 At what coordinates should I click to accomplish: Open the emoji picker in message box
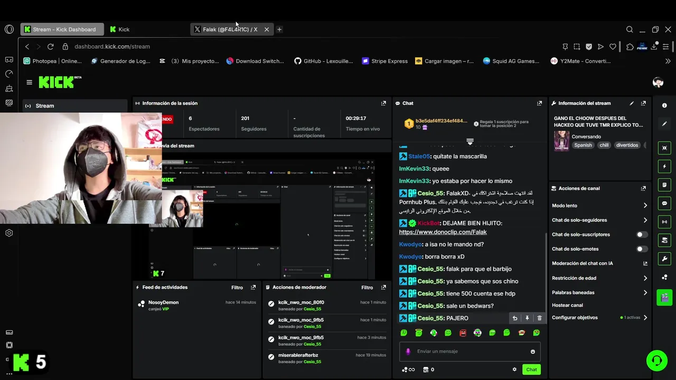click(x=532, y=351)
